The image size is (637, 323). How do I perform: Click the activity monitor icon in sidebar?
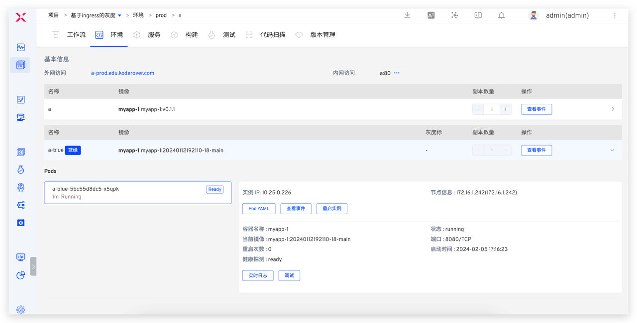coord(20,48)
